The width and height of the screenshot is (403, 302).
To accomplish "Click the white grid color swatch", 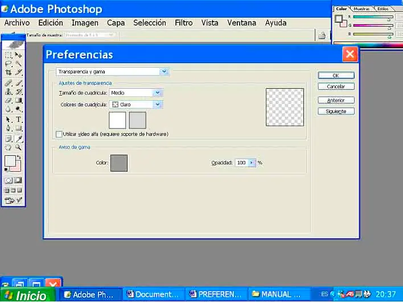I will point(117,120).
